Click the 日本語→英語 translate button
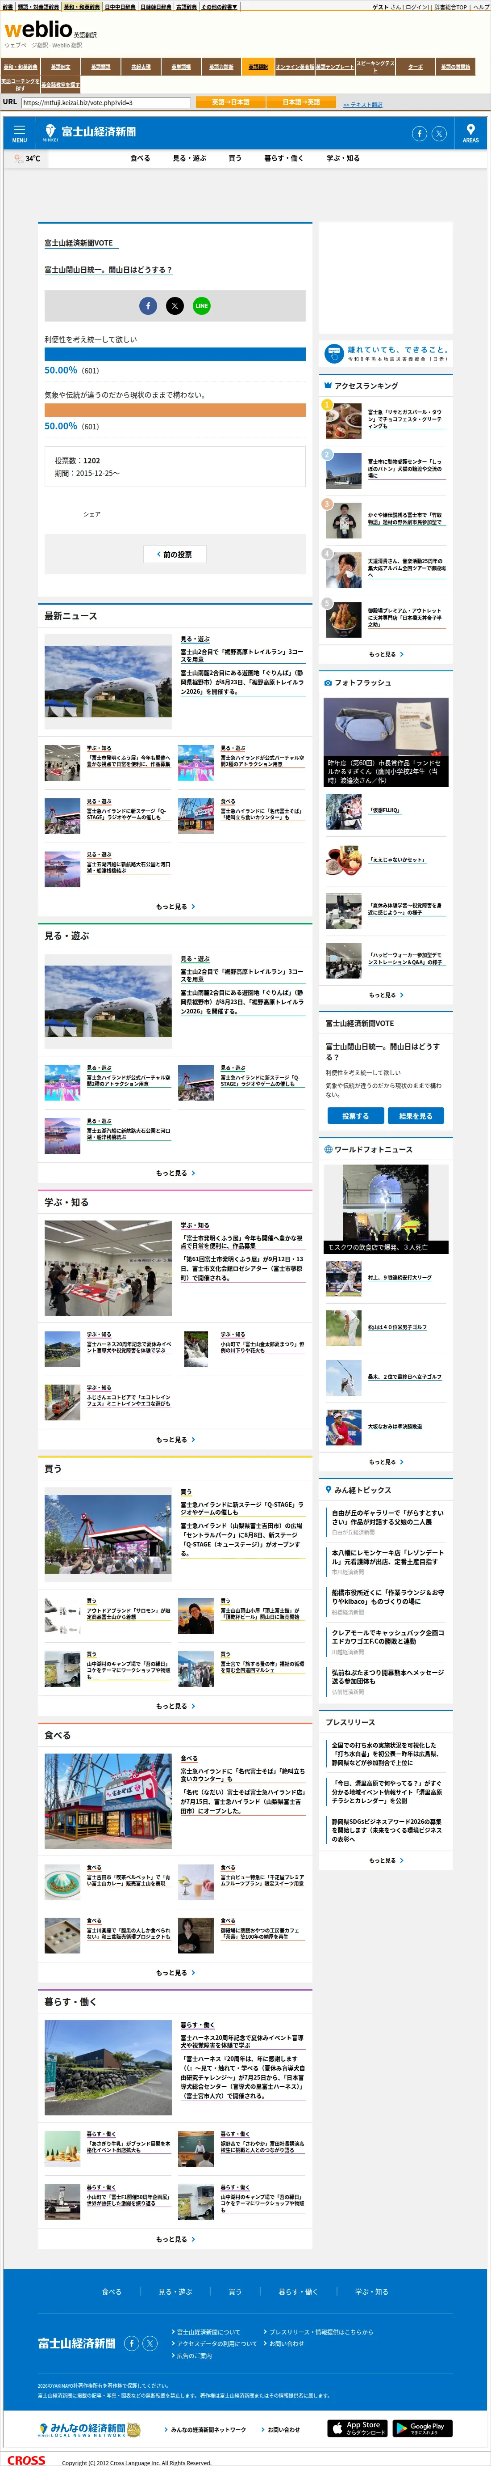This screenshot has height=2466, width=491. (301, 102)
